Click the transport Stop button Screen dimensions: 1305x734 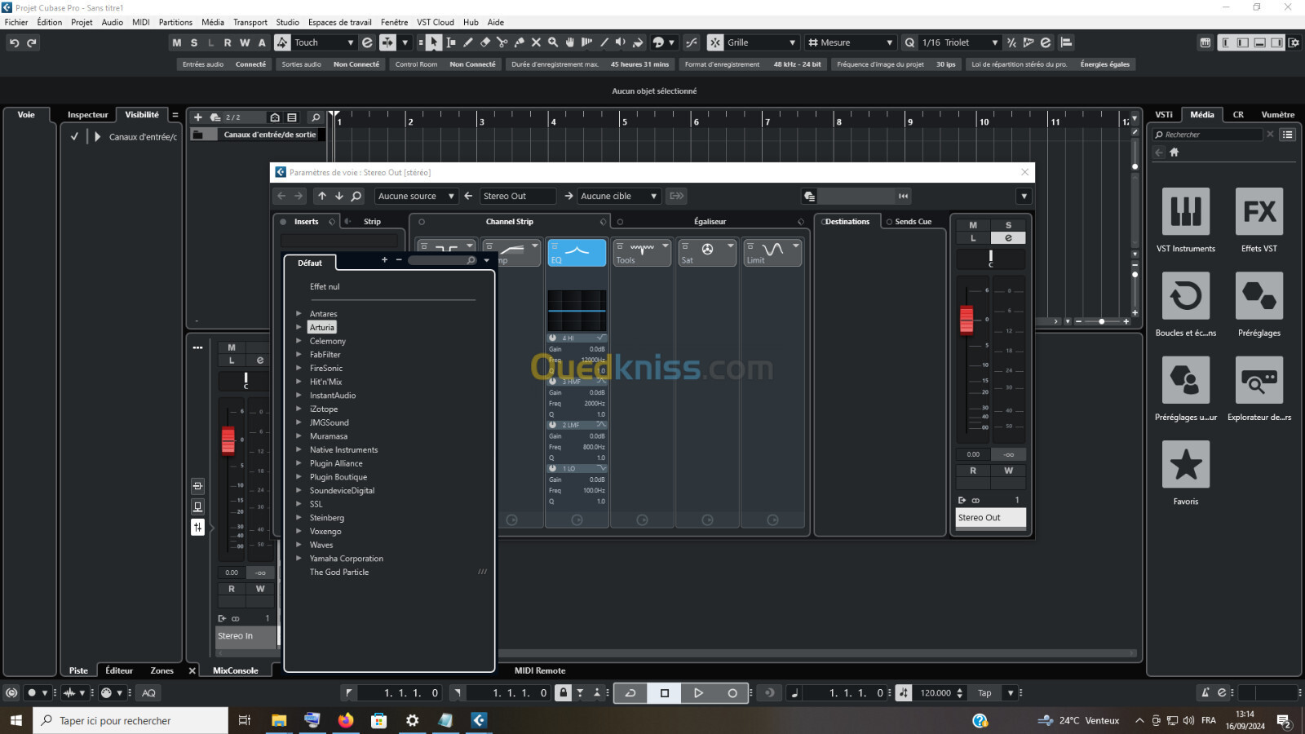click(x=664, y=693)
